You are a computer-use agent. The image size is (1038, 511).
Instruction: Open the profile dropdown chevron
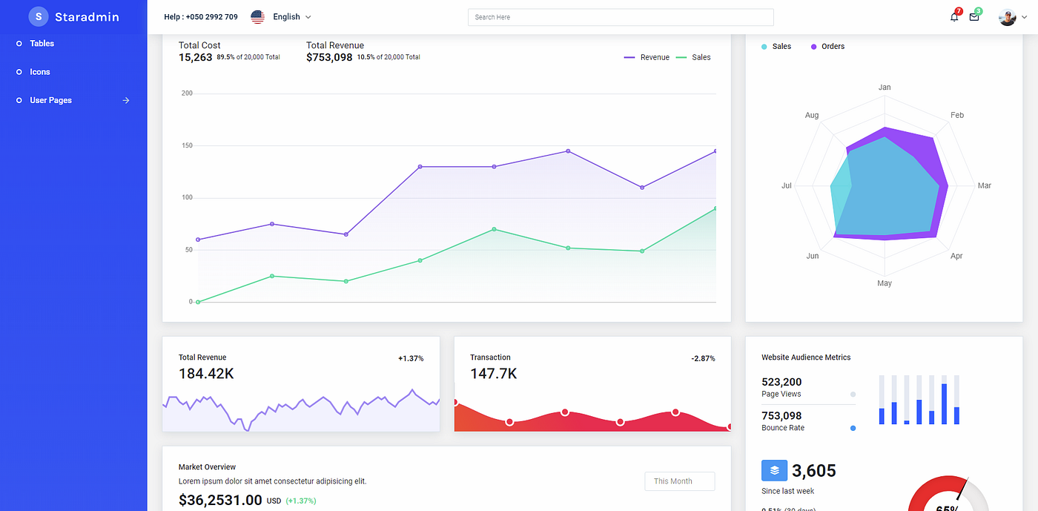pos(1024,18)
